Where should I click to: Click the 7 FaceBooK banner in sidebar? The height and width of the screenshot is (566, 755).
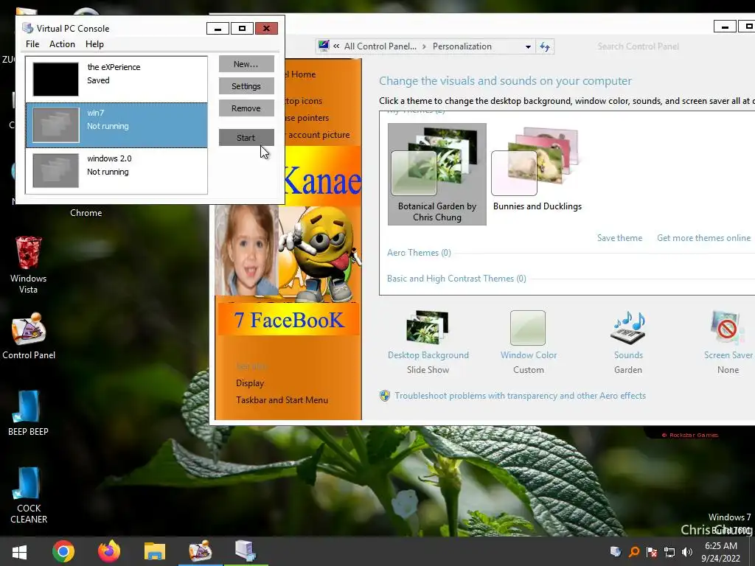coord(289,320)
